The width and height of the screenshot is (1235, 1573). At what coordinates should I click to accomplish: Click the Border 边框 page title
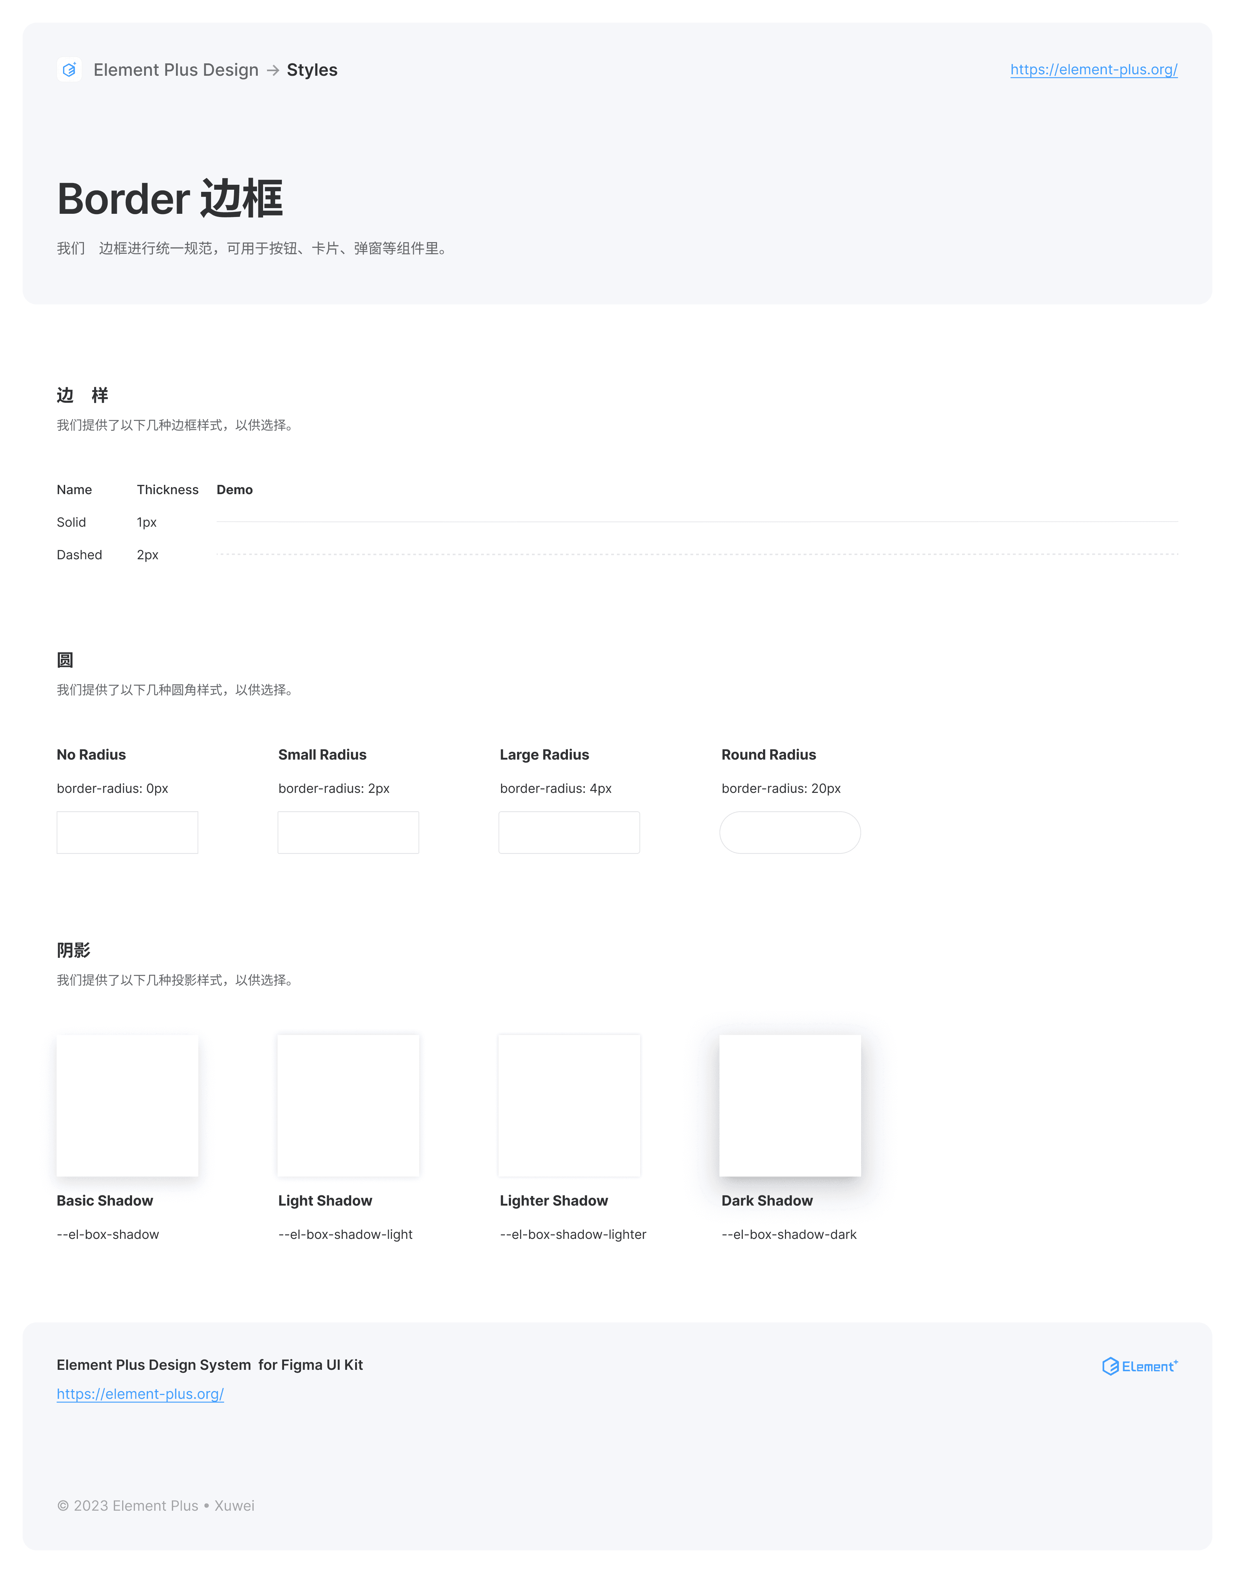coord(170,199)
